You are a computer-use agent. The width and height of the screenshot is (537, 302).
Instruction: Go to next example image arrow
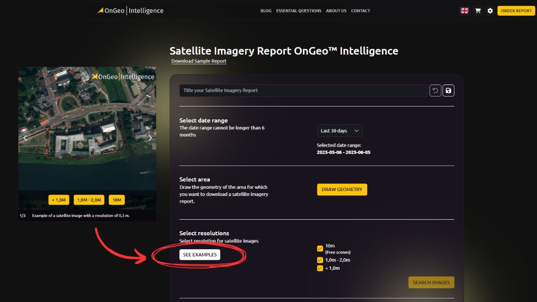click(150, 138)
